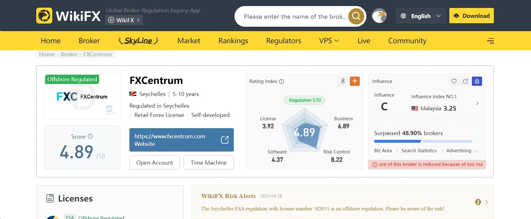Image resolution: width=531 pixels, height=219 pixels.
Task: Click Biz Area link
Action: pos(383,151)
